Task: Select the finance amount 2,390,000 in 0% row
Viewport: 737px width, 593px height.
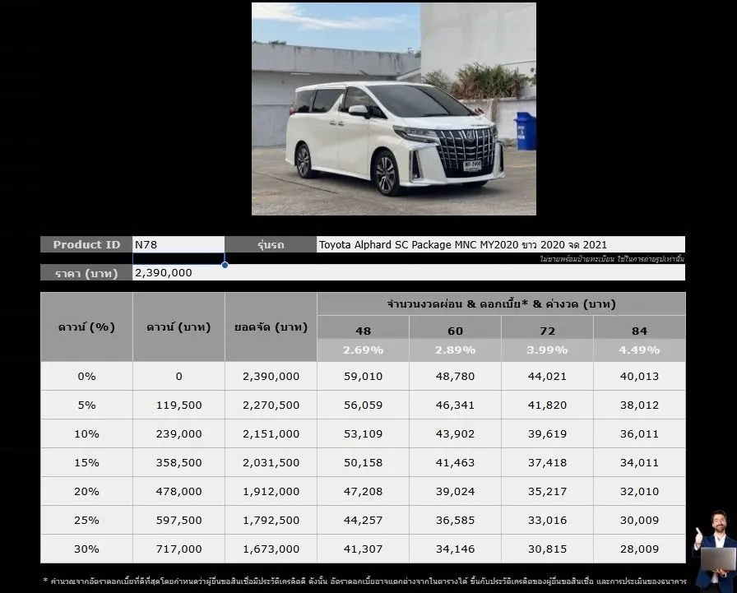Action: tap(271, 376)
